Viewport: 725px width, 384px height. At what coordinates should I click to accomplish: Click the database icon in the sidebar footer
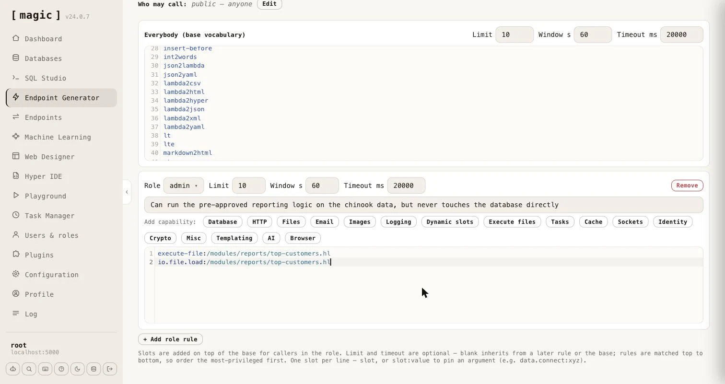point(94,369)
